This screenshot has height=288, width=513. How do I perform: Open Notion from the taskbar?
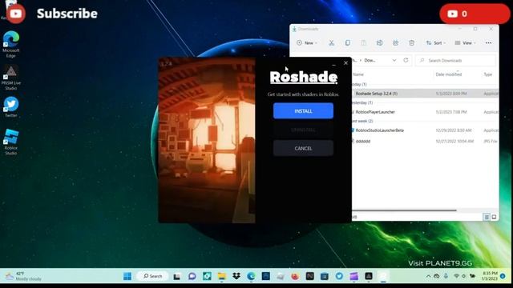coord(310,276)
